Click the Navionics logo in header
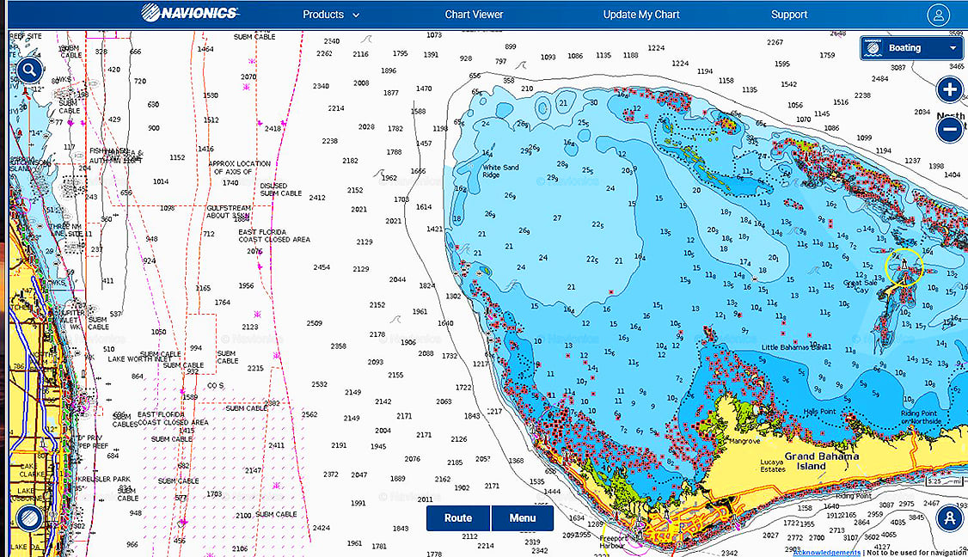The width and height of the screenshot is (968, 557). click(x=190, y=14)
